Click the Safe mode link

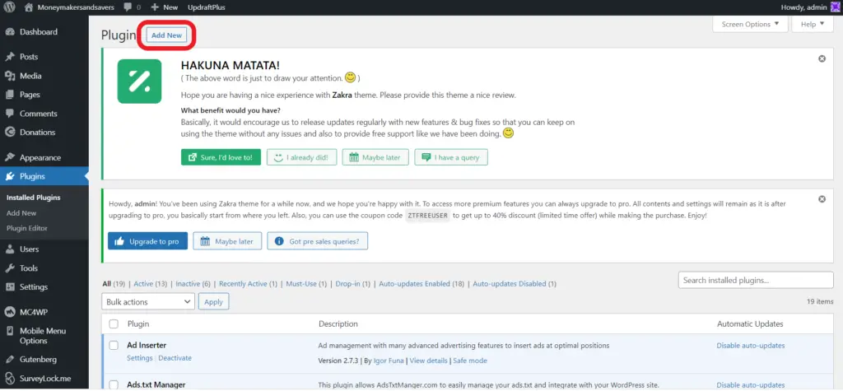[470, 361]
